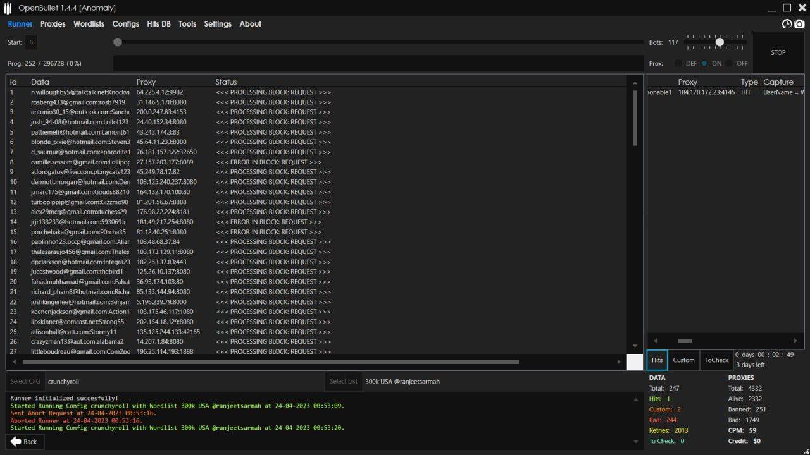810x455 pixels.
Task: Switch to the ToCheck tab
Action: [717, 360]
